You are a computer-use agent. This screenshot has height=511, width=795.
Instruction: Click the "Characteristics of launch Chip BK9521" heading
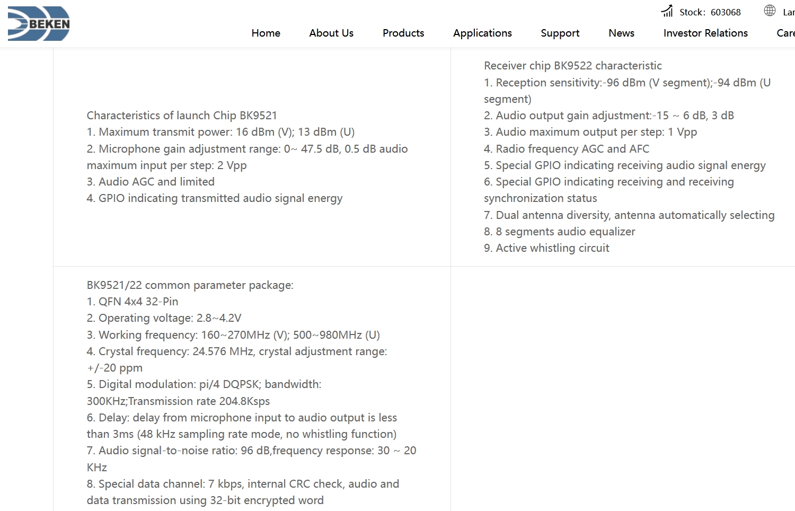182,116
